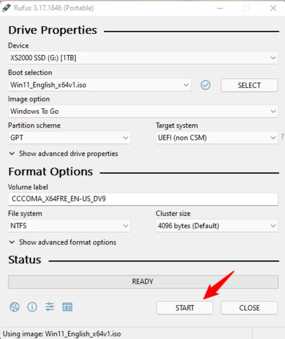Click the 'Cluster size' label
Viewport: 285px width, 339px height.
[x=173, y=214]
